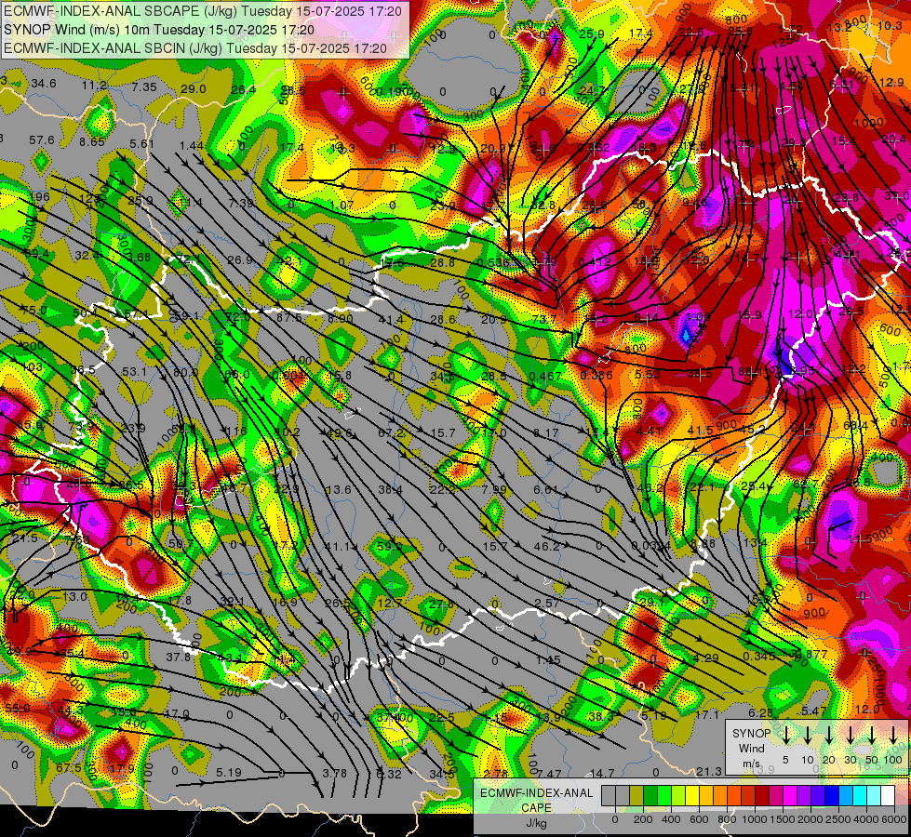
Task: Pick the pure blue CAPE legend swatch
Action: [x=831, y=795]
